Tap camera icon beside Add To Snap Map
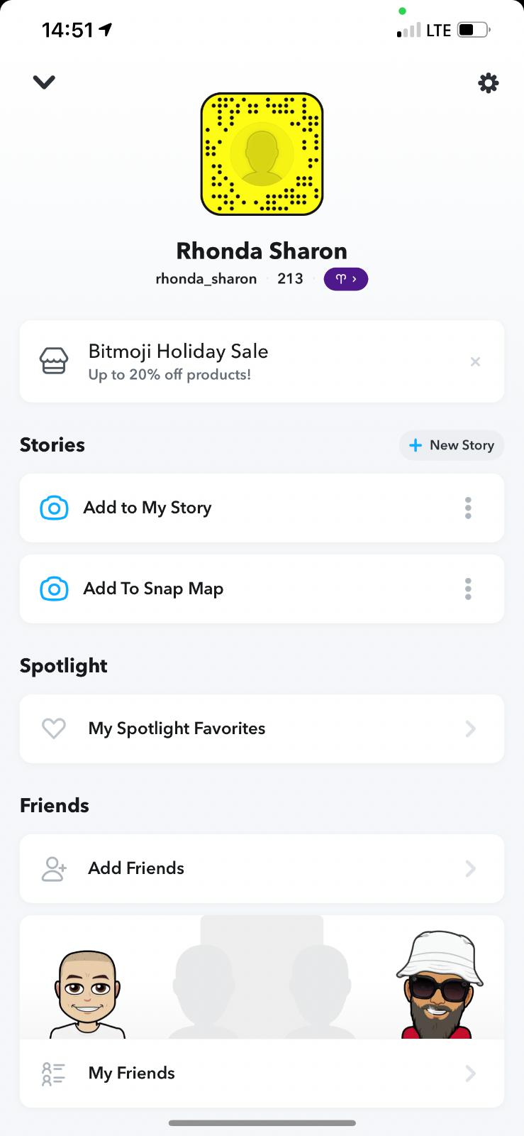 pyautogui.click(x=55, y=589)
